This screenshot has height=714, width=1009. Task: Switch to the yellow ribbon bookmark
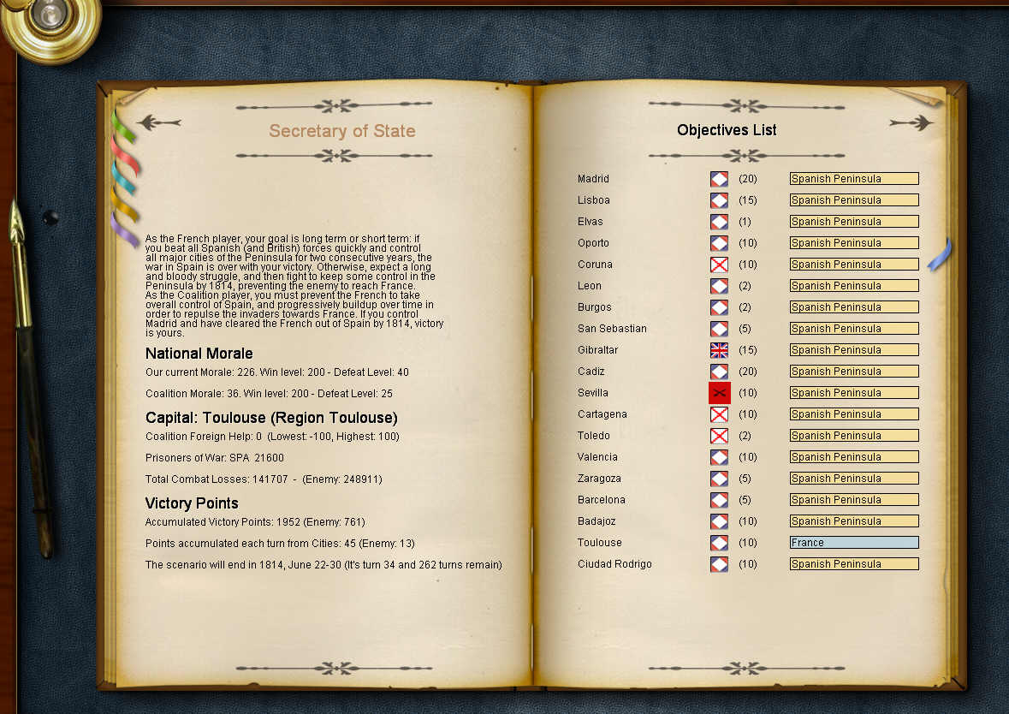125,205
